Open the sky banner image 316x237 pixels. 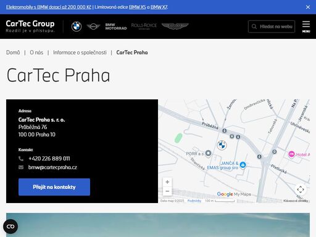(x=158, y=225)
